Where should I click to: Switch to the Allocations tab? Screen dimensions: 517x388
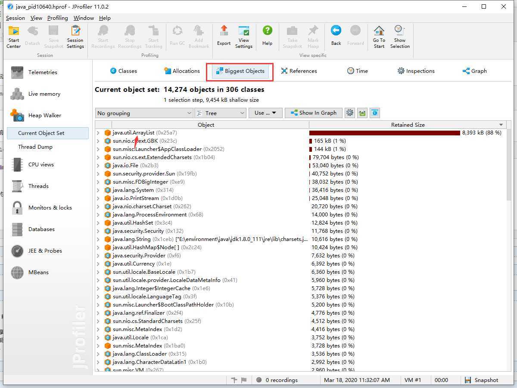tap(182, 71)
